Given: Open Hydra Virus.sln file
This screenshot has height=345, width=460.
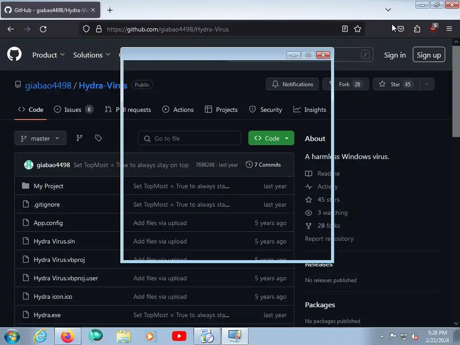Looking at the screenshot, I should [x=54, y=241].
